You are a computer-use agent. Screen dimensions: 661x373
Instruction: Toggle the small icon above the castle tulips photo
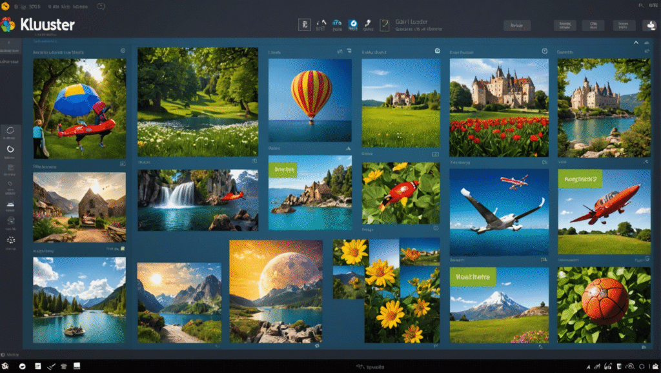click(544, 51)
